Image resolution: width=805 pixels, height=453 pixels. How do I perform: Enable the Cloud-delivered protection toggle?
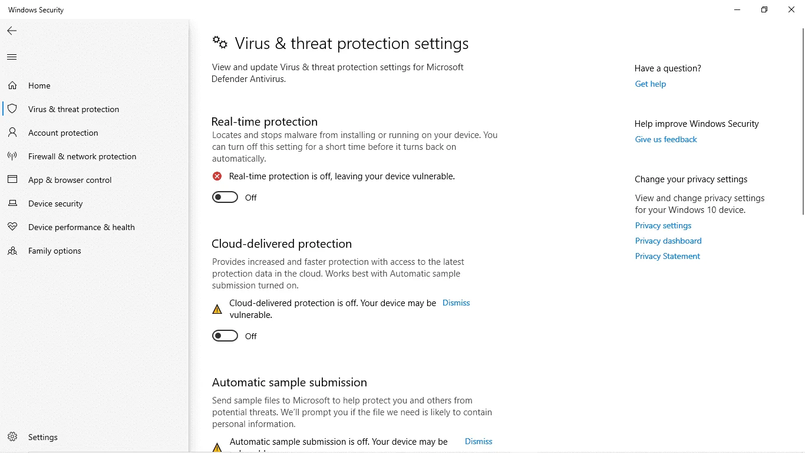click(225, 336)
